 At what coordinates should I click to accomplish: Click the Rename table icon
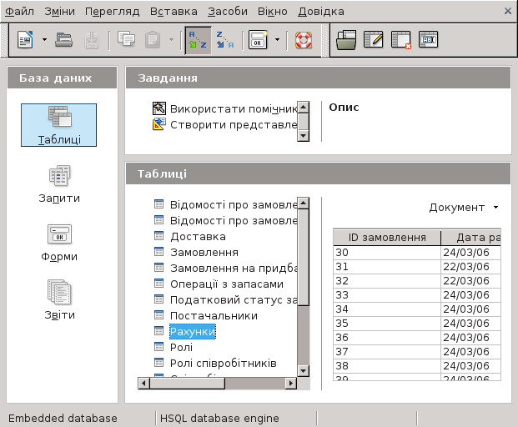pyautogui.click(x=428, y=40)
